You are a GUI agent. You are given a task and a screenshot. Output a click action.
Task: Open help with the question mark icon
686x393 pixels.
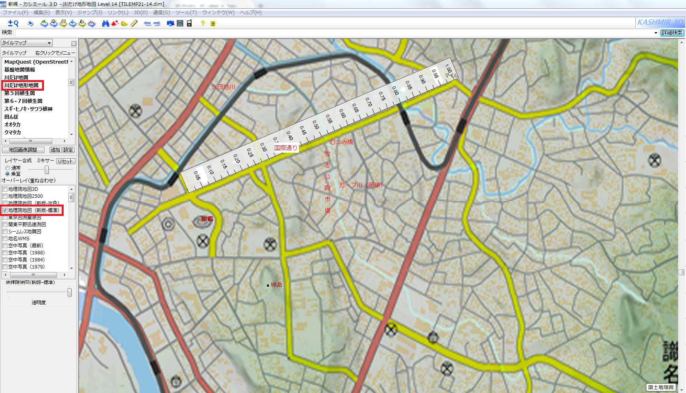203,24
